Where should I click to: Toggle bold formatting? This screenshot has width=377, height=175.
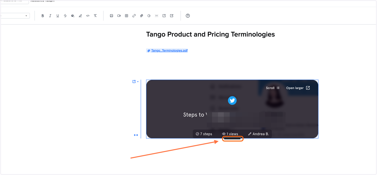point(43,16)
